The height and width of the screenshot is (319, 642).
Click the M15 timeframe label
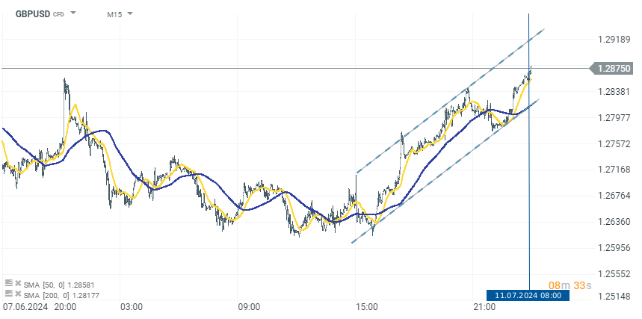tap(114, 13)
